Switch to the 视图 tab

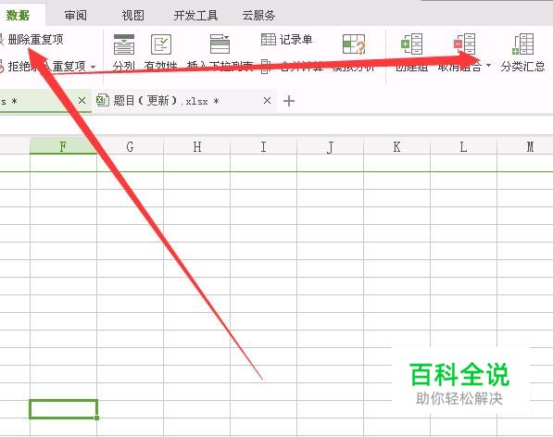click(x=133, y=15)
